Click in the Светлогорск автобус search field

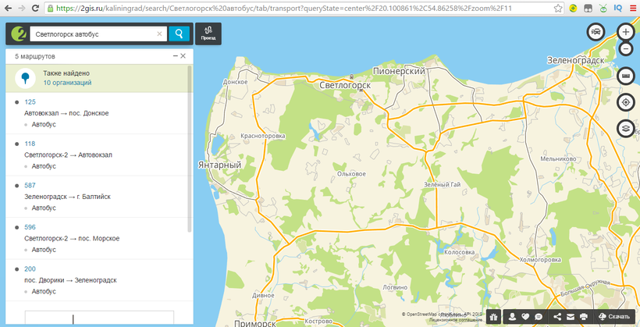pos(94,34)
